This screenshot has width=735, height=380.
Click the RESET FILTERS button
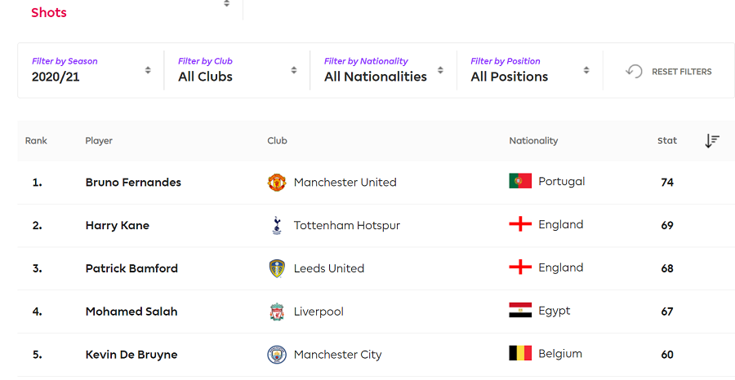tap(669, 71)
